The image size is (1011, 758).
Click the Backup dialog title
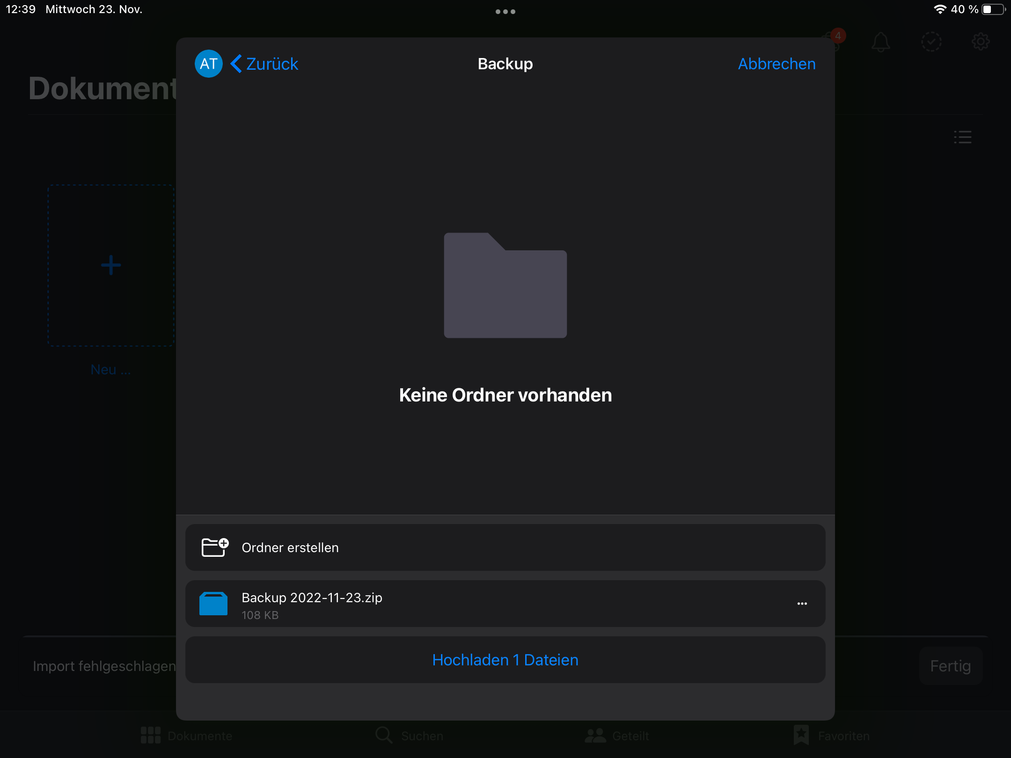pyautogui.click(x=505, y=64)
